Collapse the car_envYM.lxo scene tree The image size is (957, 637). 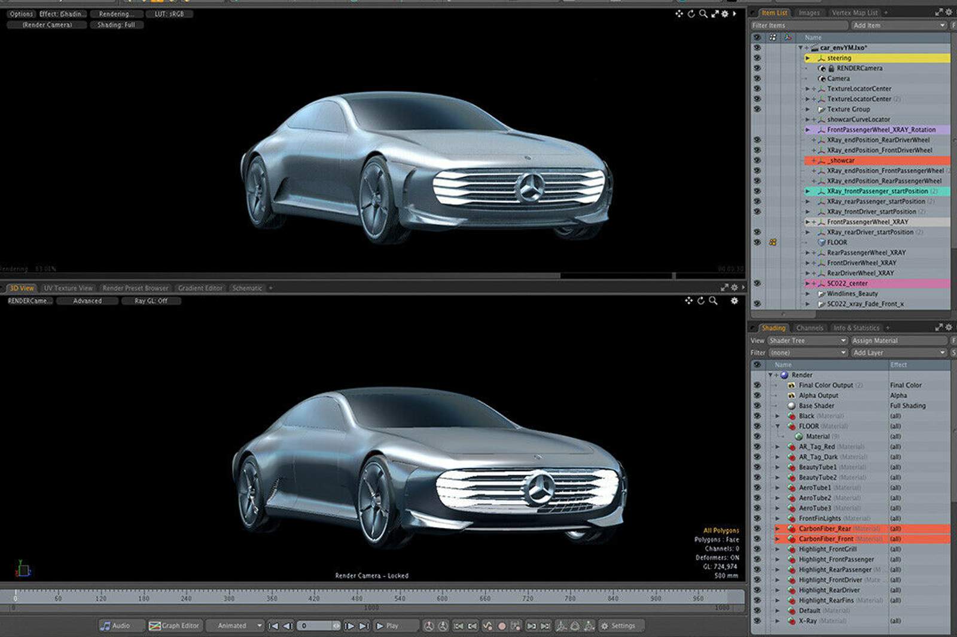[800, 48]
